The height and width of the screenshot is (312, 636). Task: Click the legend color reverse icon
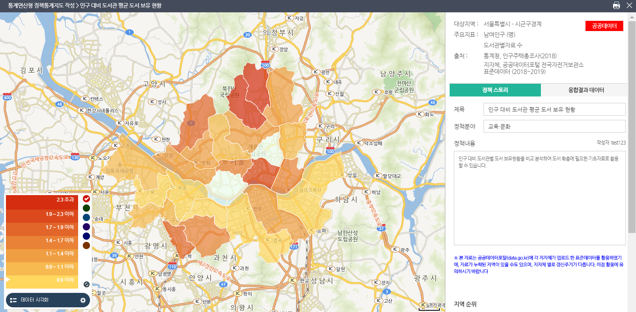pyautogui.click(x=86, y=284)
